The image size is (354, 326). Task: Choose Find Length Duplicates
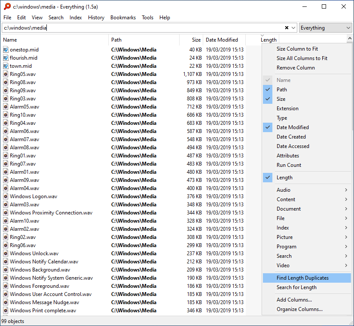point(307,278)
